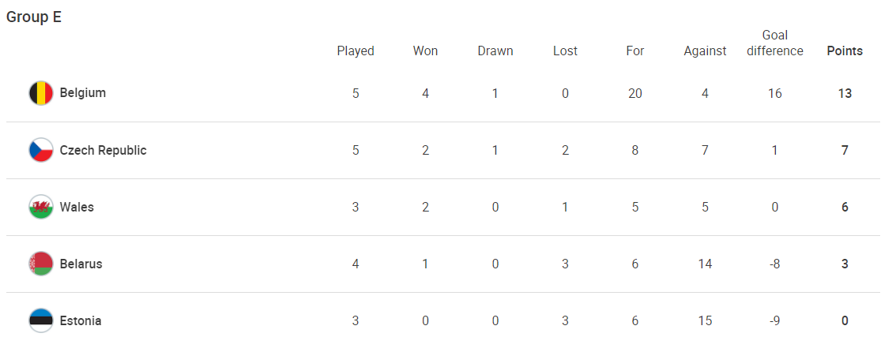This screenshot has height=352, width=881.
Task: Open the Czech Republic team link
Action: point(104,150)
